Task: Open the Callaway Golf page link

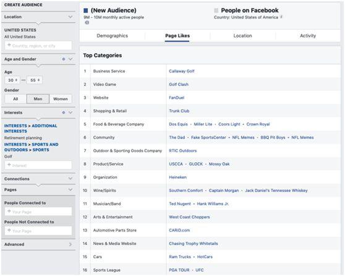Action: pyautogui.click(x=182, y=71)
